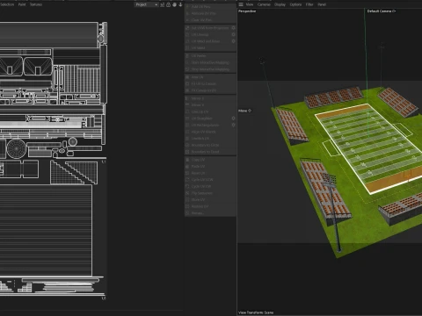Image resolution: width=422 pixels, height=316 pixels.
Task: Open the Project dropdown in texture view
Action: [x=146, y=4]
